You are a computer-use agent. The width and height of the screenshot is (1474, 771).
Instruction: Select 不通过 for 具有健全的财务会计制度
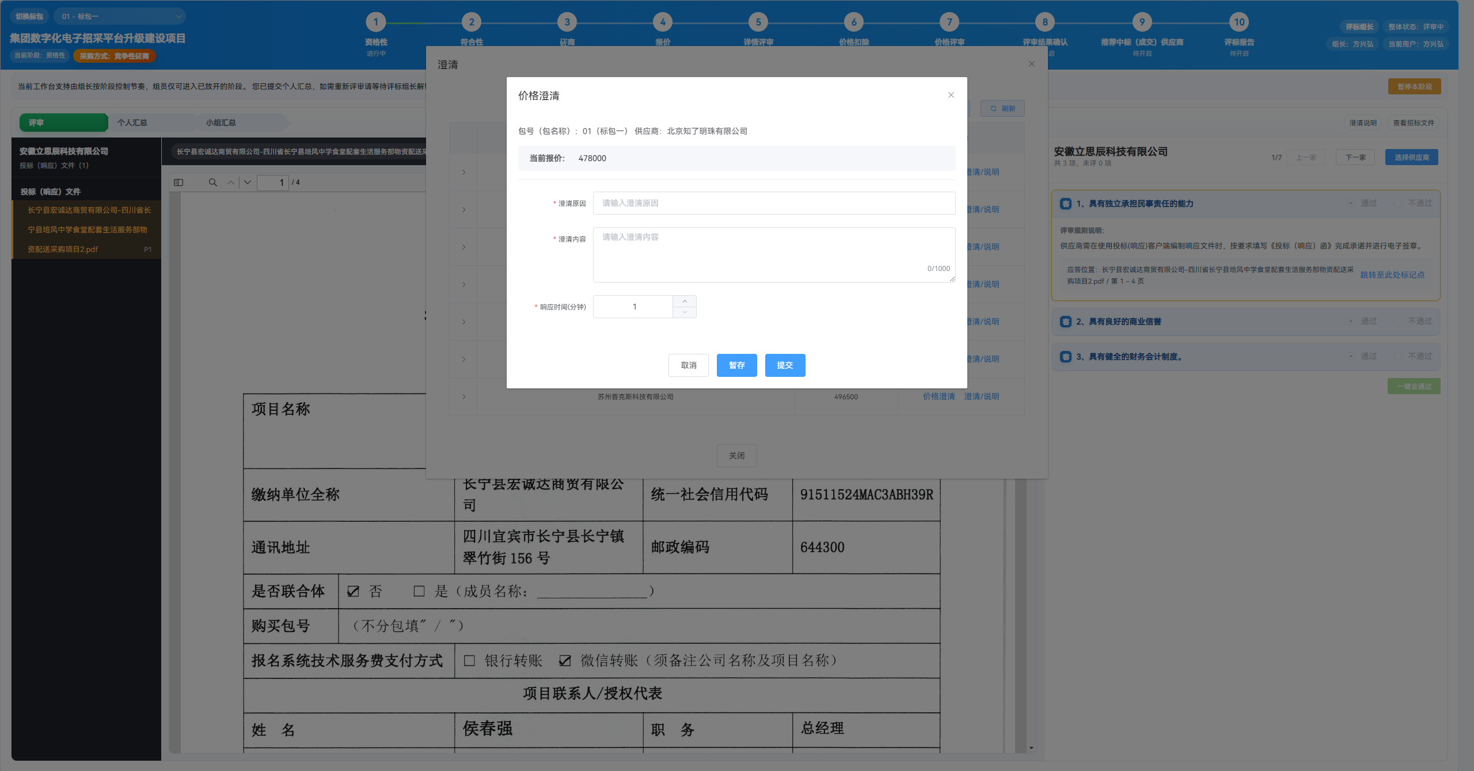tap(1414, 356)
